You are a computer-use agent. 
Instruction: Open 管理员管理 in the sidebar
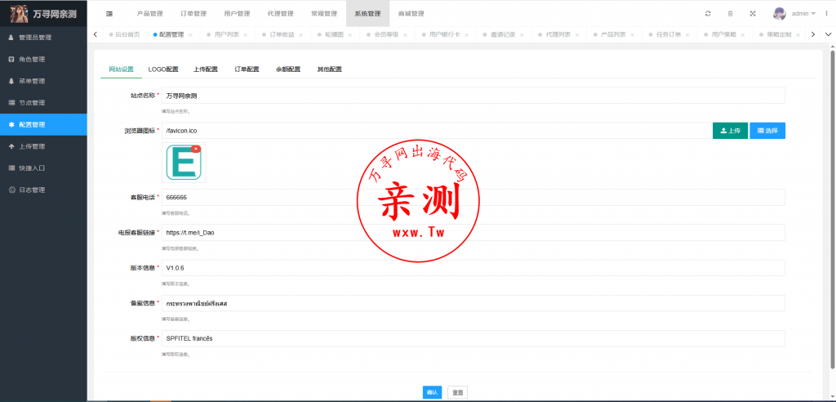[x=43, y=38]
